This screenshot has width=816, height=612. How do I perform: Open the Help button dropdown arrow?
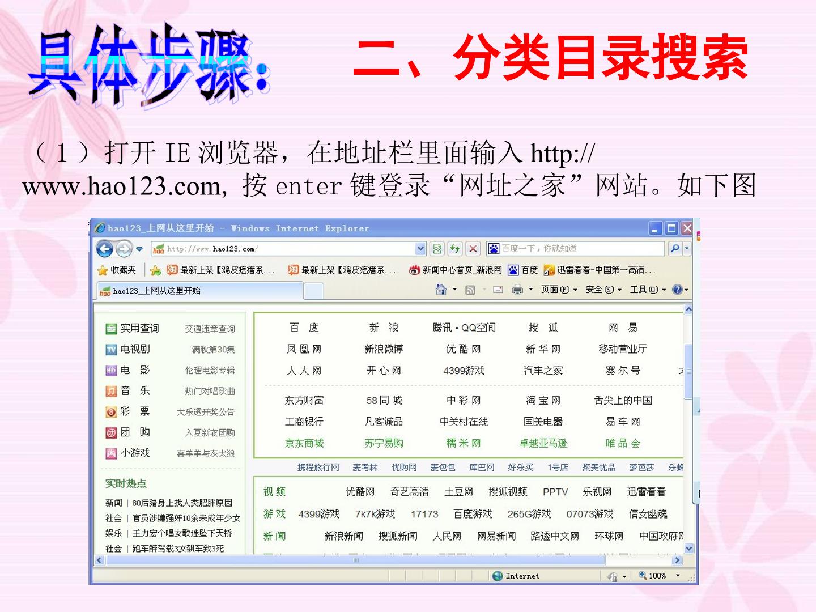point(686,290)
